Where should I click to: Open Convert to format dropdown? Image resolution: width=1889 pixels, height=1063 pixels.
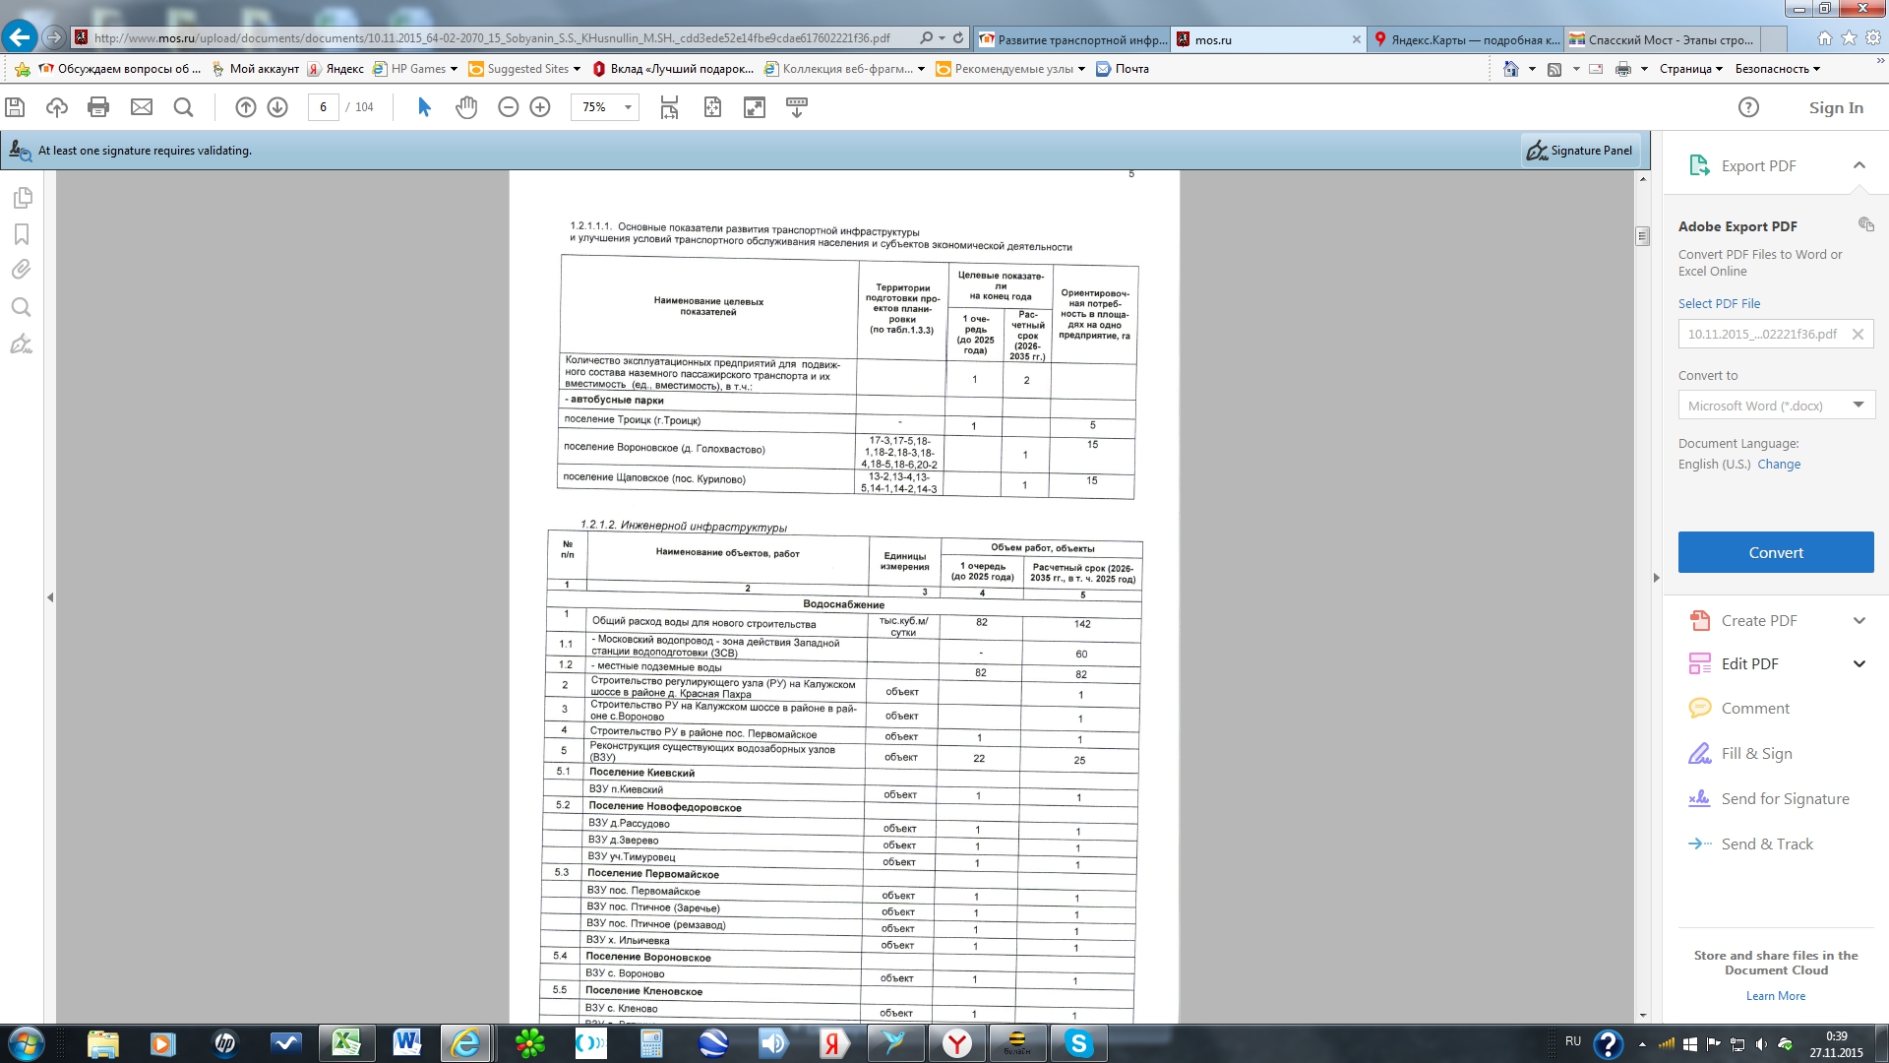coord(1776,406)
